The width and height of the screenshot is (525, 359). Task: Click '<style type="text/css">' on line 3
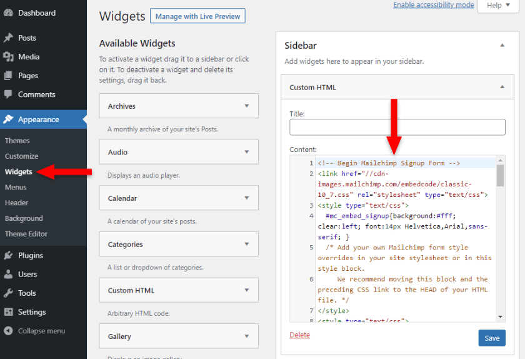pyautogui.click(x=363, y=206)
